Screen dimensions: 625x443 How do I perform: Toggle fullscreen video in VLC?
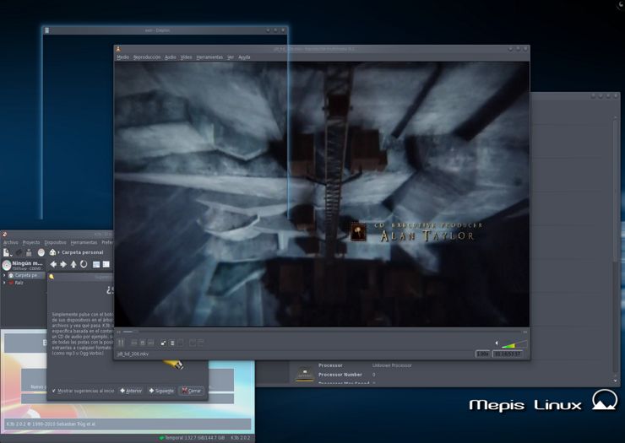click(x=163, y=343)
